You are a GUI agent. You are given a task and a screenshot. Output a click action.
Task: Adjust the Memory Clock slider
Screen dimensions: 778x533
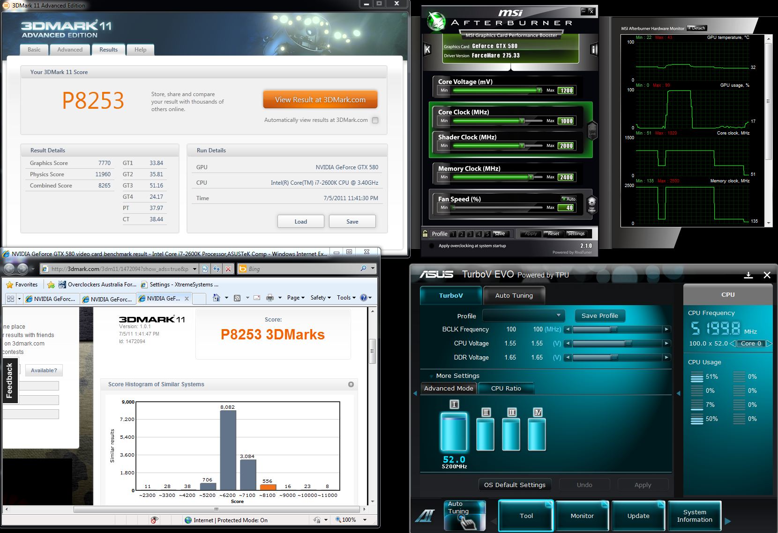tap(498, 177)
